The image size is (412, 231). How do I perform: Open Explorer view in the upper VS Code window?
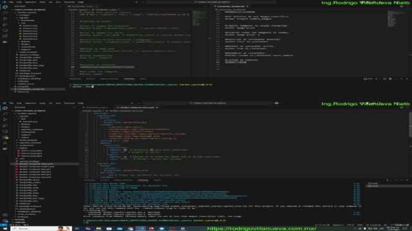(x=5, y=7)
